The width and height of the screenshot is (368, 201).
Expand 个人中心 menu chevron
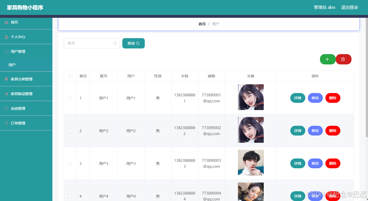46,37
